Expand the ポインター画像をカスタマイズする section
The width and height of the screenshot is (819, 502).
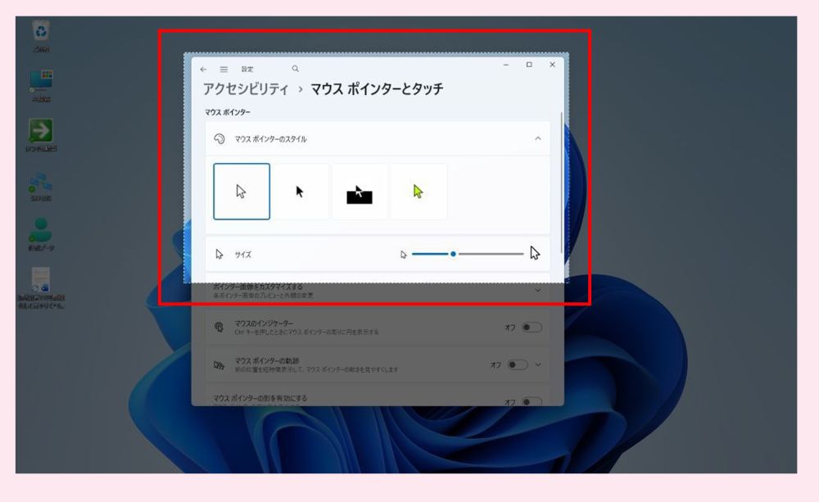[x=538, y=290]
